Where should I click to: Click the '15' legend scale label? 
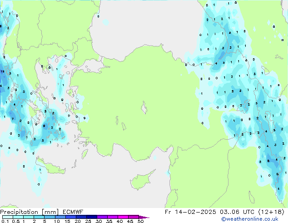pyautogui.click(x=67, y=221)
